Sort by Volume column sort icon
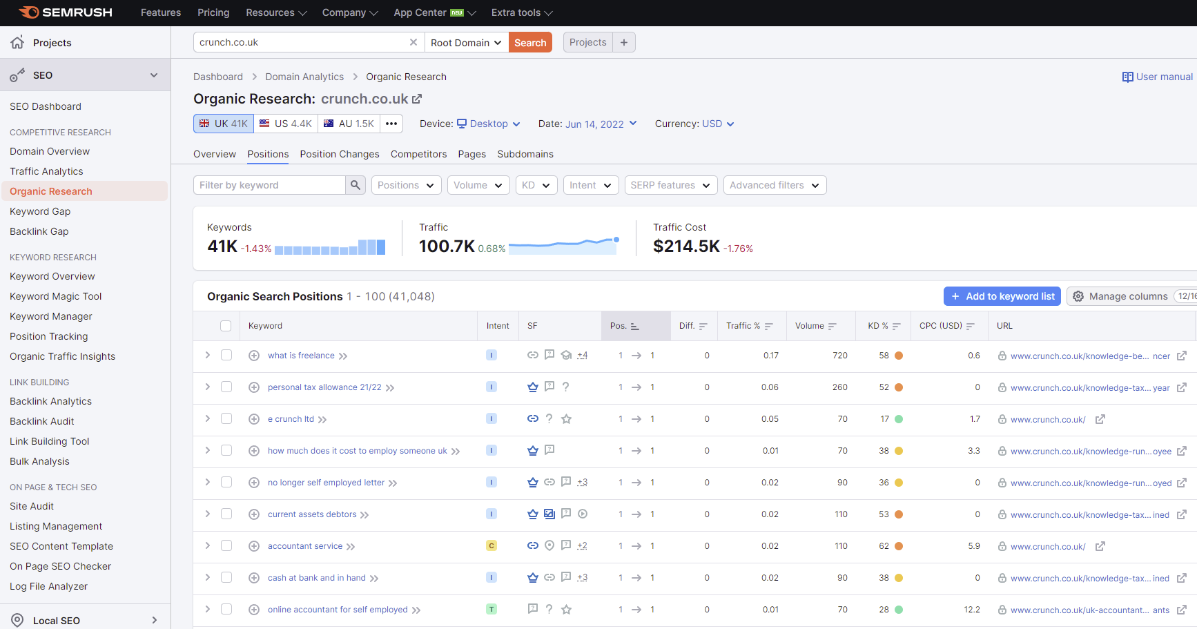This screenshot has width=1197, height=629. coord(833,326)
